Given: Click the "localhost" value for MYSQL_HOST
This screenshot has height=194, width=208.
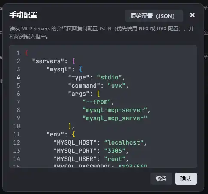Looking at the screenshot, I should click(x=124, y=142).
